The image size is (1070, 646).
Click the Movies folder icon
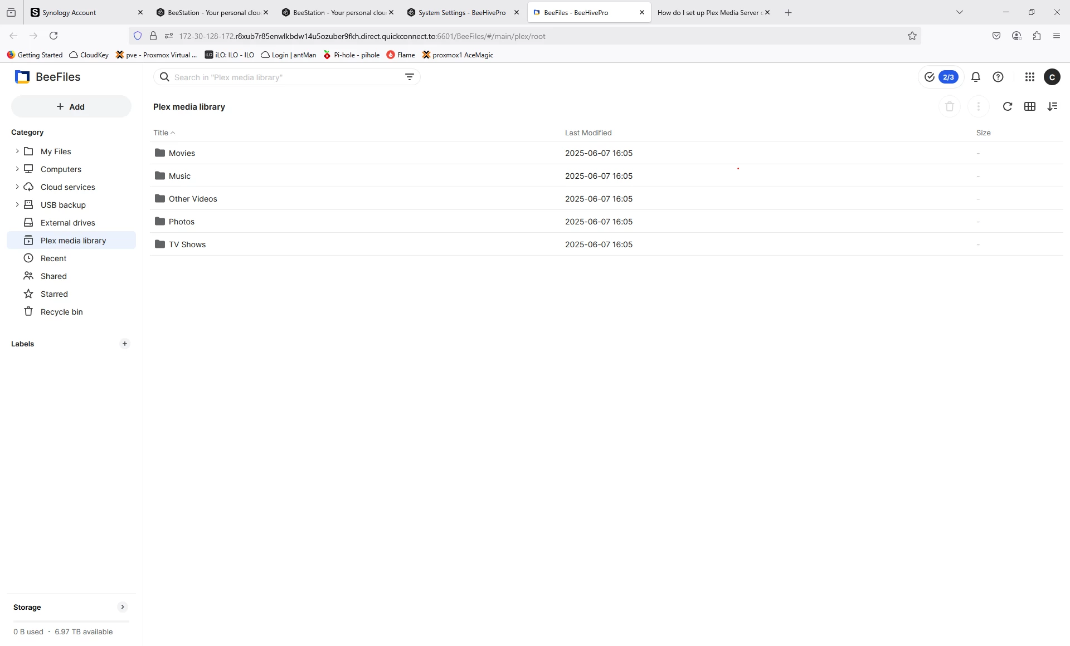click(160, 153)
